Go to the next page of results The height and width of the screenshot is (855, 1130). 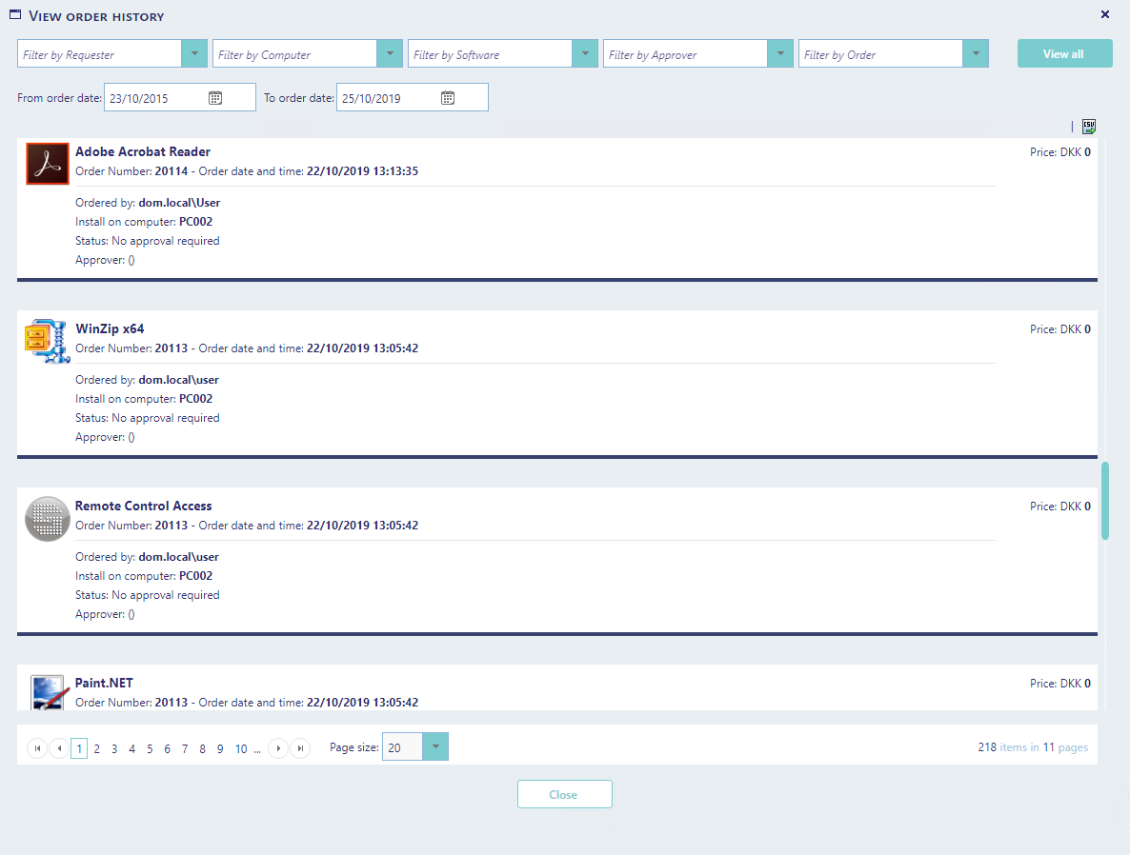point(278,748)
